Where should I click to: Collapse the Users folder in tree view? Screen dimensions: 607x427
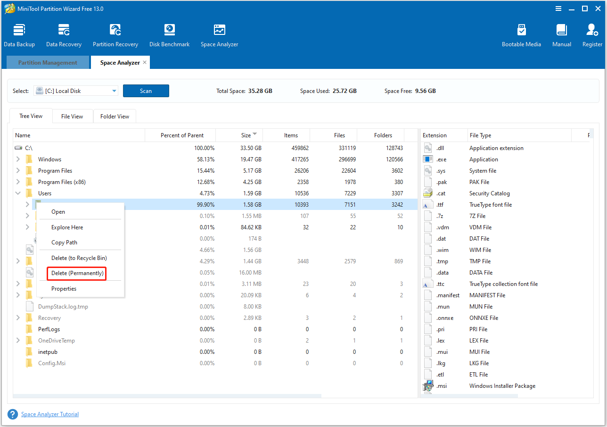coord(17,193)
